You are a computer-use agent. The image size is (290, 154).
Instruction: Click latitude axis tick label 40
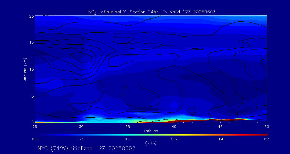click(174, 127)
